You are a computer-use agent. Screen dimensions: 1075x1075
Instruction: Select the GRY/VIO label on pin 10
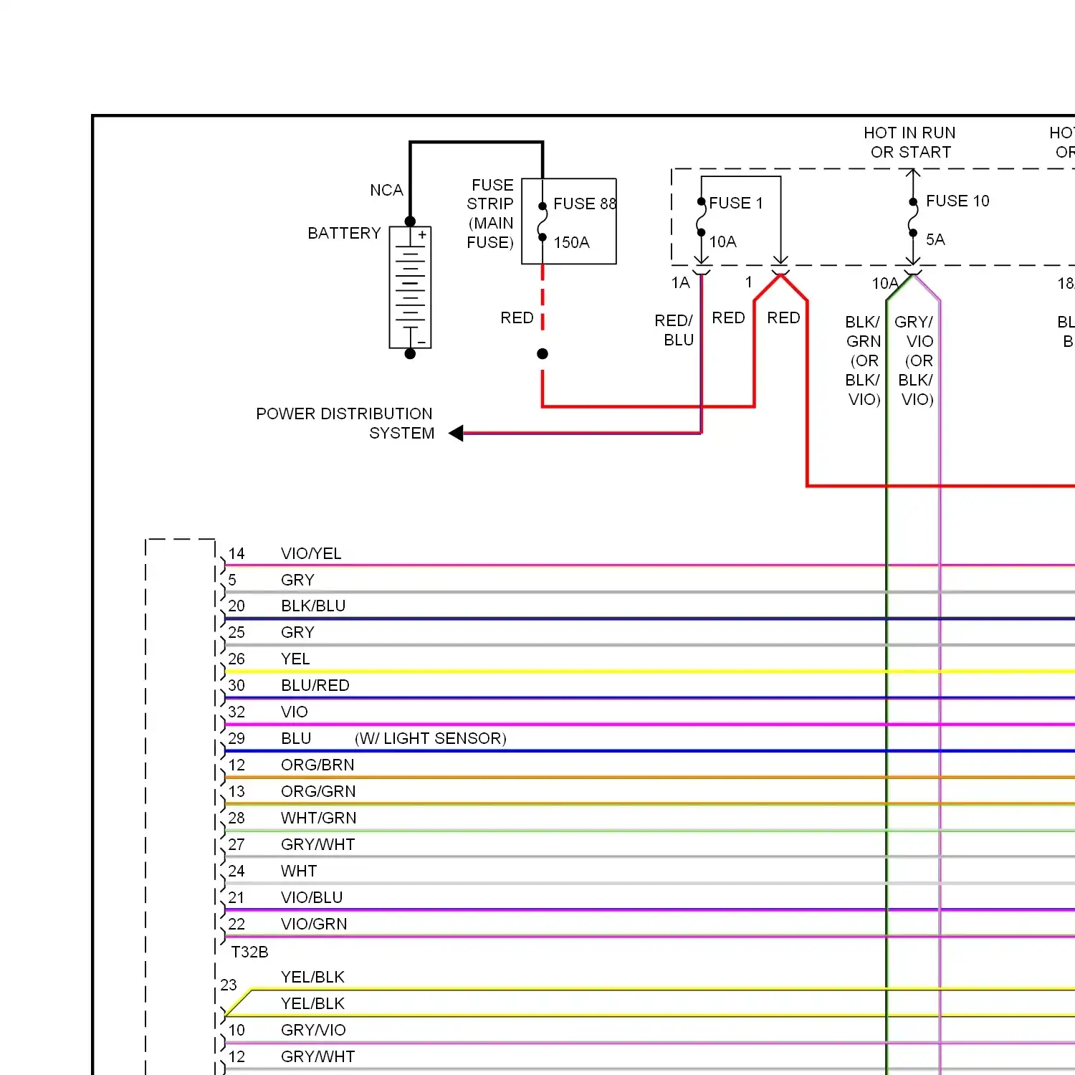313,1031
